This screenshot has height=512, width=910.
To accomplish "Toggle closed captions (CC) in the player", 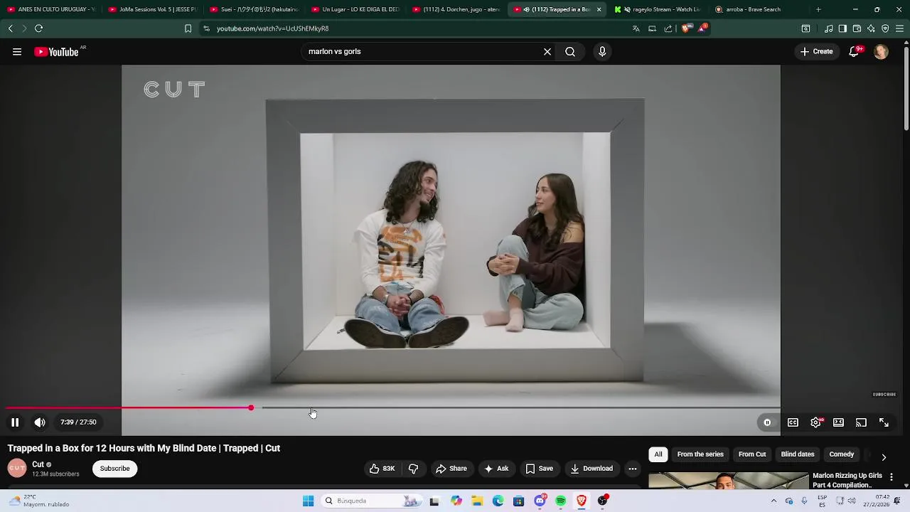I will (793, 422).
